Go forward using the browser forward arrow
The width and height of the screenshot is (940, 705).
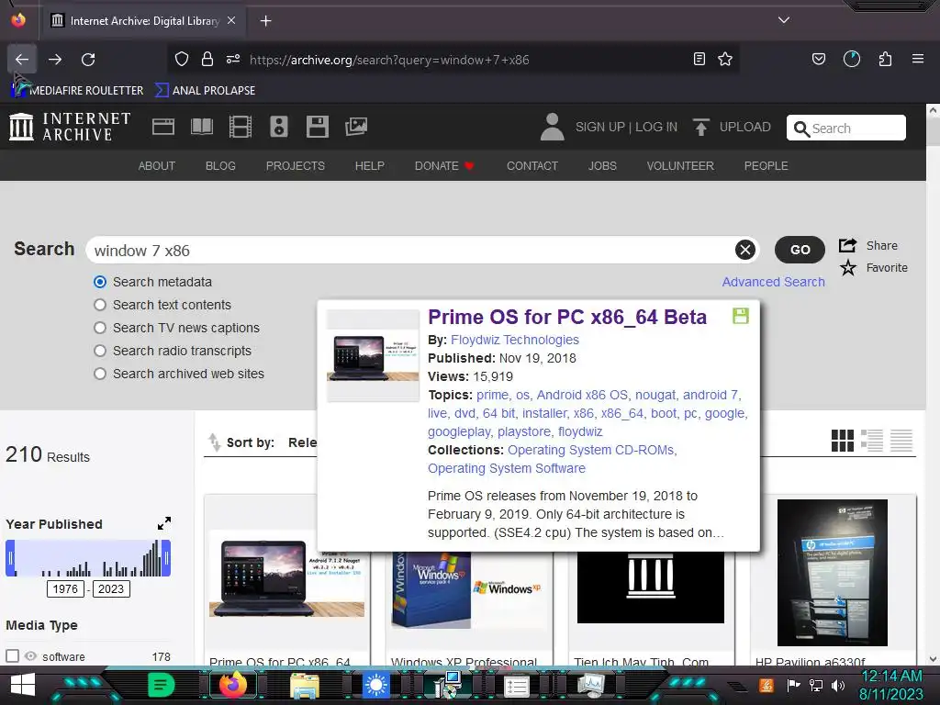tap(55, 60)
